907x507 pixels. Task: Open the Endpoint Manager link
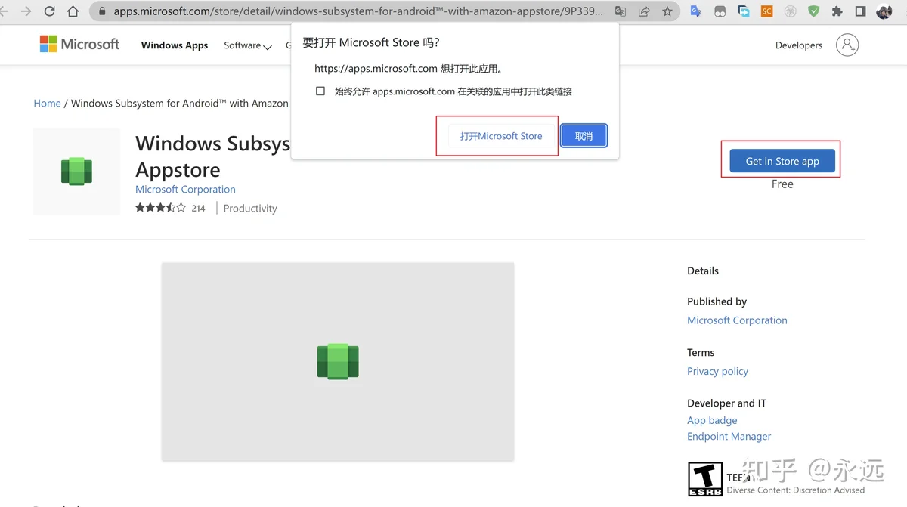[729, 436]
